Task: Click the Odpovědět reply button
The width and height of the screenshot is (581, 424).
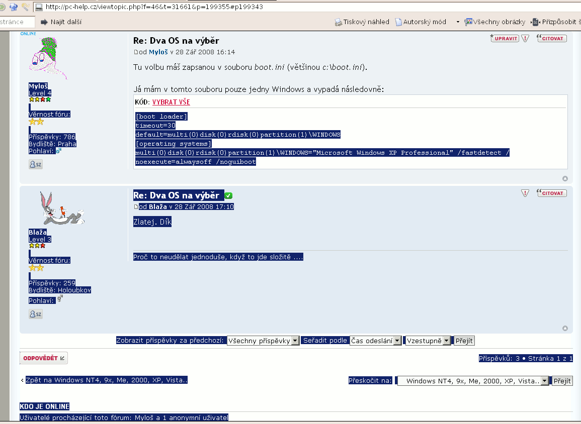Action: 44,358
